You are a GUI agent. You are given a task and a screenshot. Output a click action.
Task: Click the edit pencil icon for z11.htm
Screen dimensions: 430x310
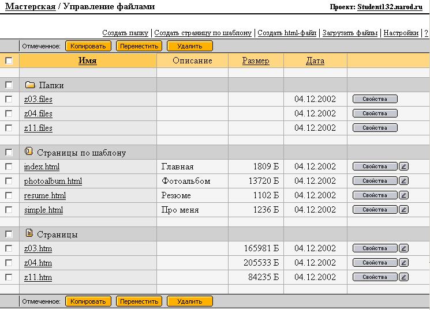click(x=403, y=277)
